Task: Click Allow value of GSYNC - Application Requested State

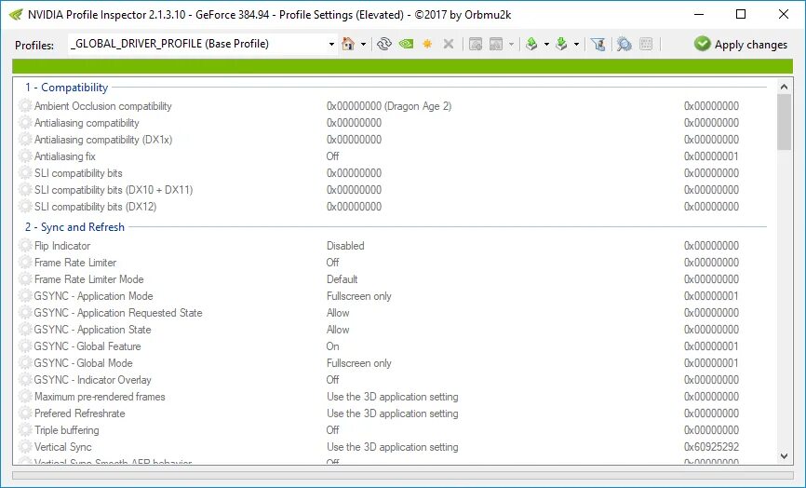Action: pos(338,313)
